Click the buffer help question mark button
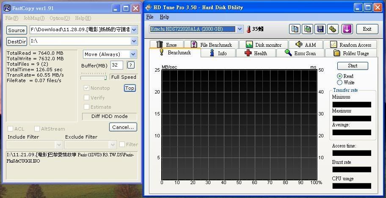Viewport: 386px width, 198px height. (x=131, y=65)
